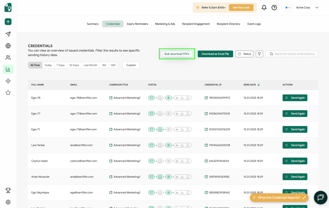Image resolution: width=329 pixels, height=208 pixels.
Task: Open the trophy icon in sidebar
Action: click(8, 190)
